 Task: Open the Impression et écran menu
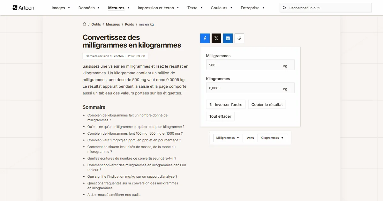pos(158,8)
